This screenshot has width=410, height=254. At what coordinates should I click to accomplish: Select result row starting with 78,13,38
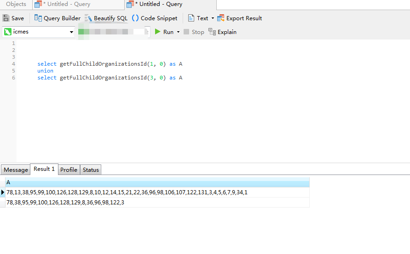pyautogui.click(x=157, y=192)
